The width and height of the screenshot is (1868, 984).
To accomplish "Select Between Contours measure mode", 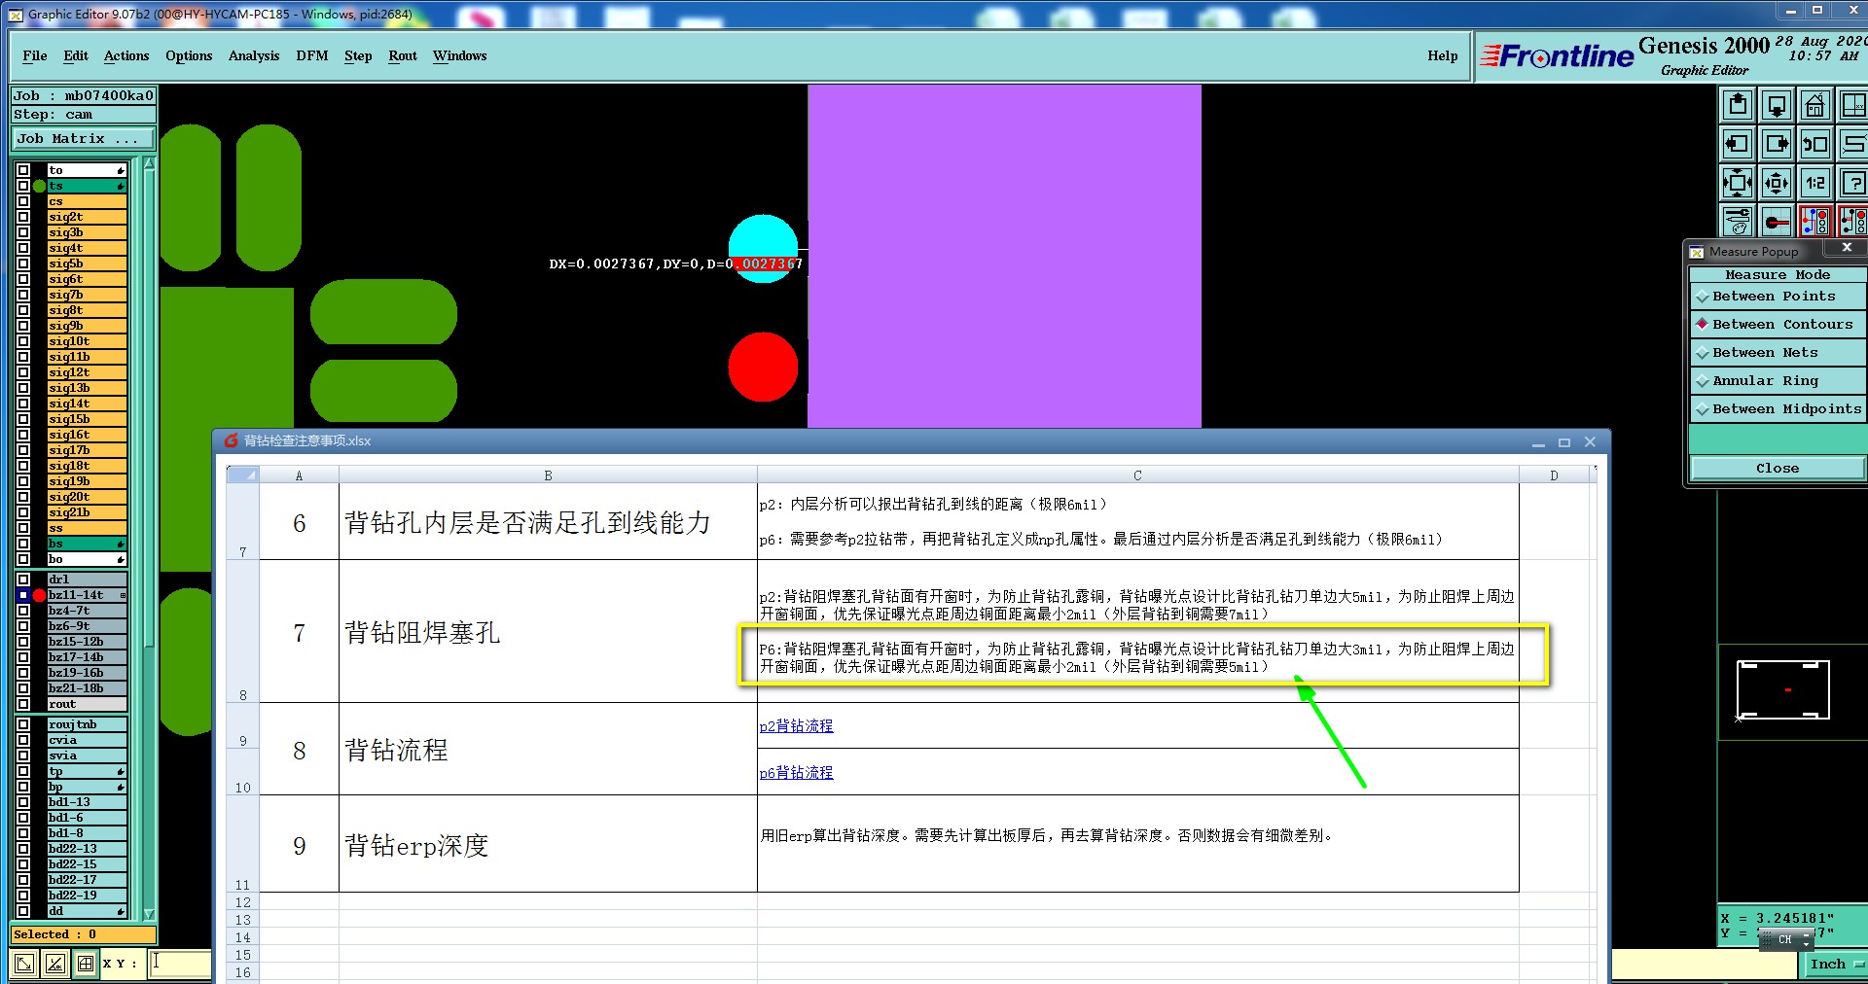I will tap(1778, 325).
